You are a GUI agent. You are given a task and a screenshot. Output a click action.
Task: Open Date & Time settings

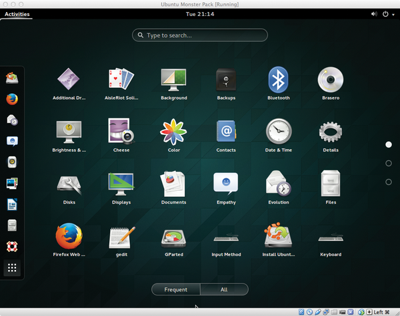pos(278,136)
